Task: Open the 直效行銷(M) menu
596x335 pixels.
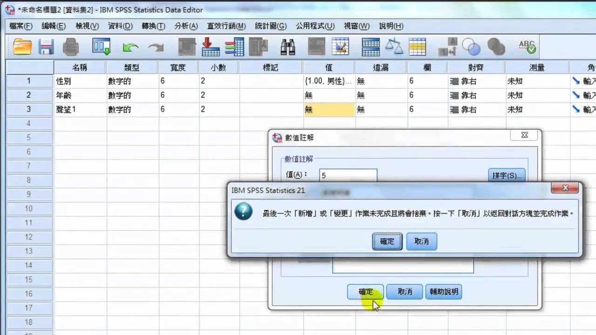Action: 226,26
